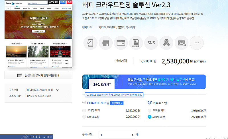Click the credit card payment feature icon
The width and height of the screenshot is (228, 139).
[121, 43]
